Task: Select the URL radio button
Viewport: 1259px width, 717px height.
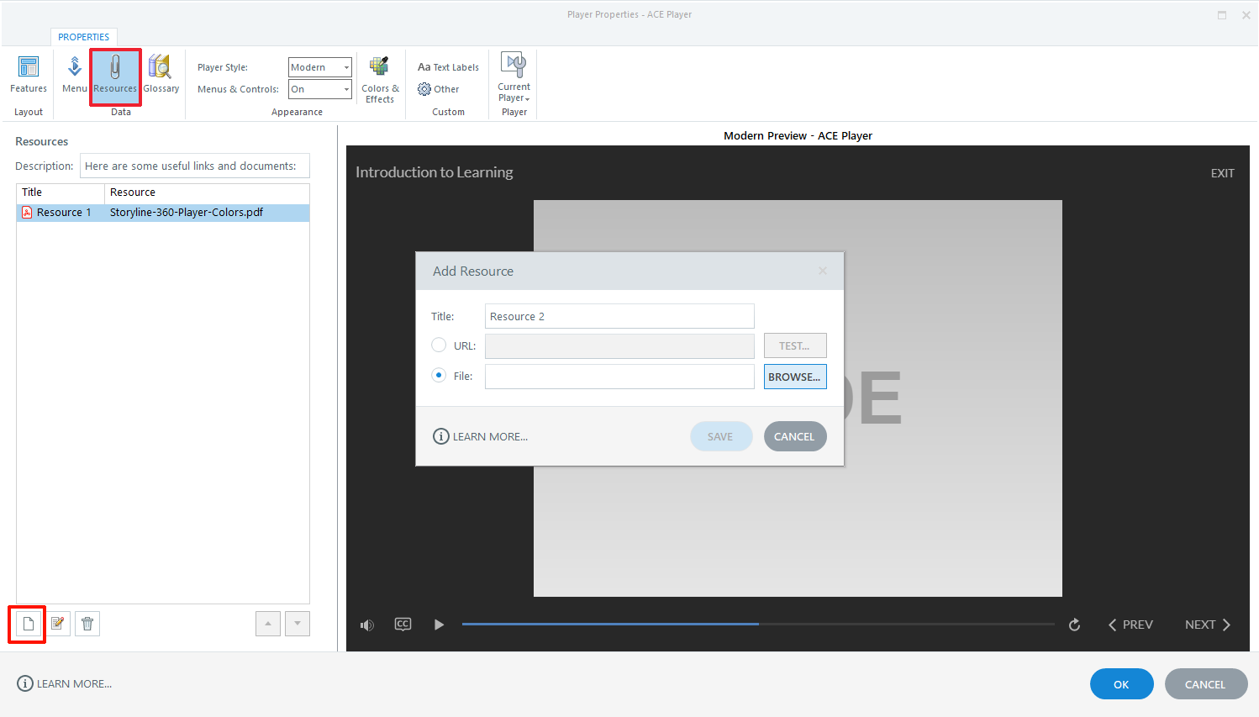Action: click(439, 345)
